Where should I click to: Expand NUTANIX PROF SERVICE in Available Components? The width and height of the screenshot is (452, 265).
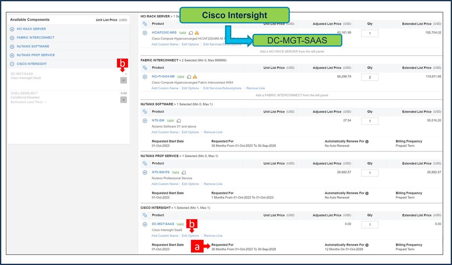coord(12,55)
